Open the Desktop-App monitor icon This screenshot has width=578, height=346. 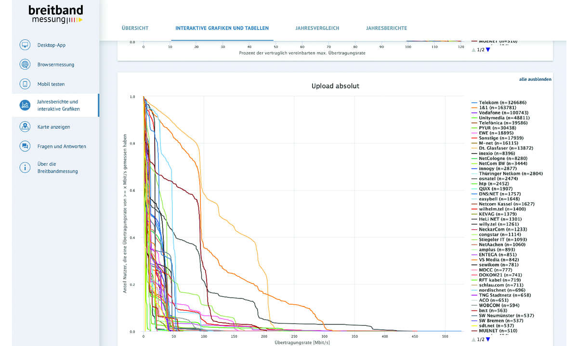click(x=25, y=45)
